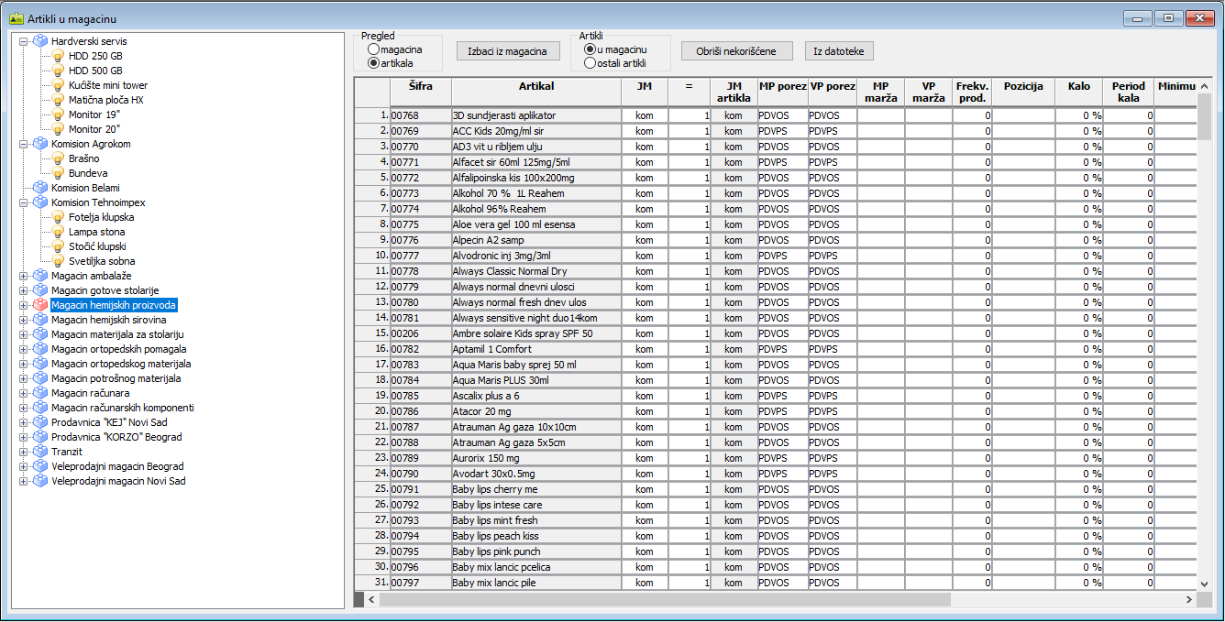Click the Komision Belami cube icon

40,188
